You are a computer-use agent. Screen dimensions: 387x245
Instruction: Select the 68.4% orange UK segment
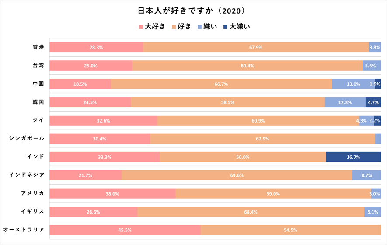(251, 212)
